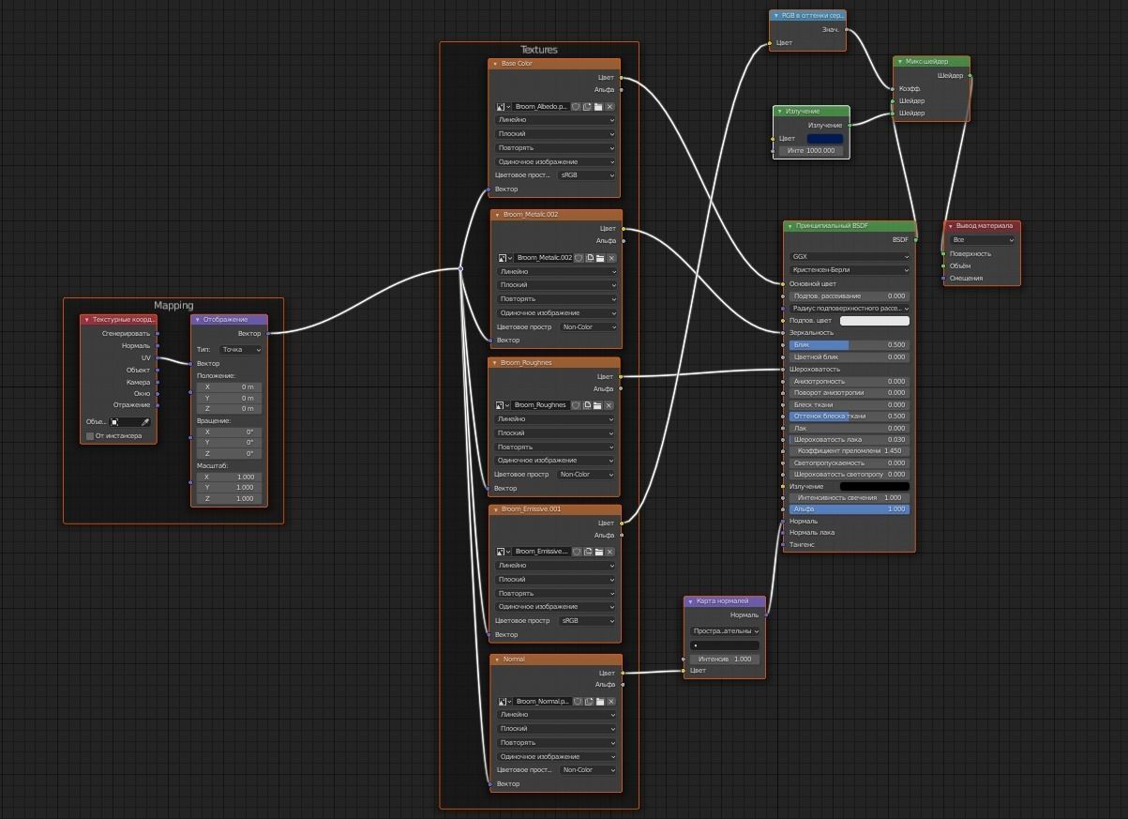Image resolution: width=1128 pixels, height=819 pixels.
Task: Unlink image X in Broom_Emissive.001 node
Action: click(609, 552)
